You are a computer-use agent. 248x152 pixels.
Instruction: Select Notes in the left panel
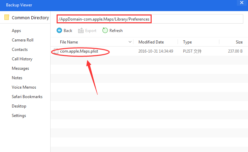(x=17, y=78)
